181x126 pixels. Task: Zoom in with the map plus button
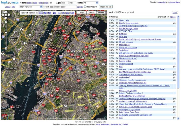[6, 22]
